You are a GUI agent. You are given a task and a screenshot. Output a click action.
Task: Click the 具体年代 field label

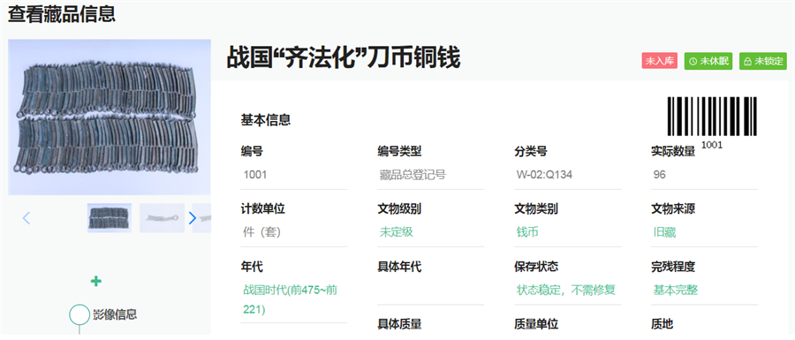click(399, 267)
